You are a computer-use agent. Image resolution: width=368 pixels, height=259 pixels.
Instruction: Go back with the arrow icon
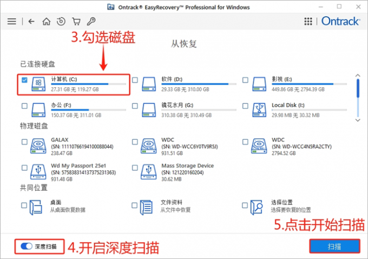tap(31, 21)
